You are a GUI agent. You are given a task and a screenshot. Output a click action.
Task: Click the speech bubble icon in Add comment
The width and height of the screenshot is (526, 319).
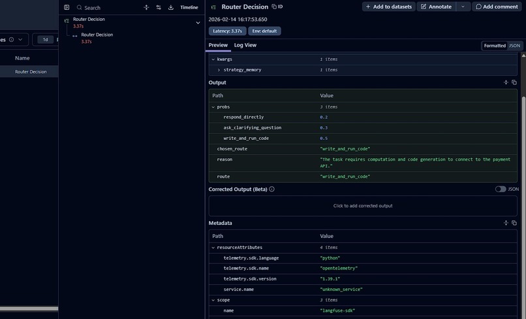[479, 7]
